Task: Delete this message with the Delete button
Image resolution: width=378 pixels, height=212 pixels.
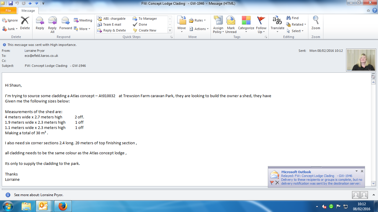Action: click(x=25, y=23)
